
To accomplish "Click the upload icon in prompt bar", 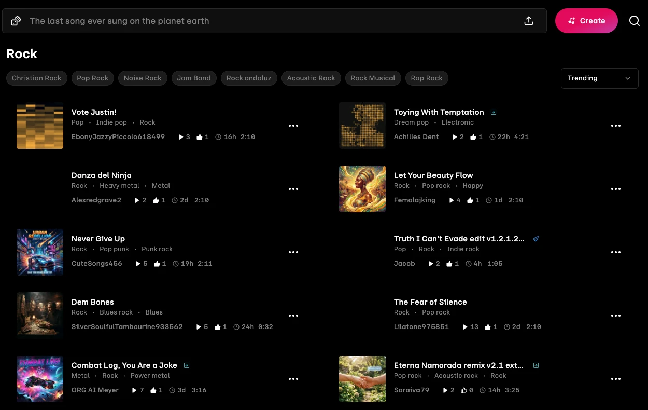I will 529,21.
